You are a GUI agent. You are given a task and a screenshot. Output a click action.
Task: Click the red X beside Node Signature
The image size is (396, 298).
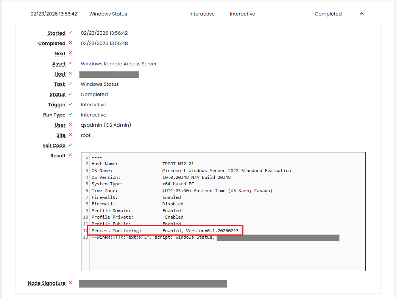click(70, 283)
